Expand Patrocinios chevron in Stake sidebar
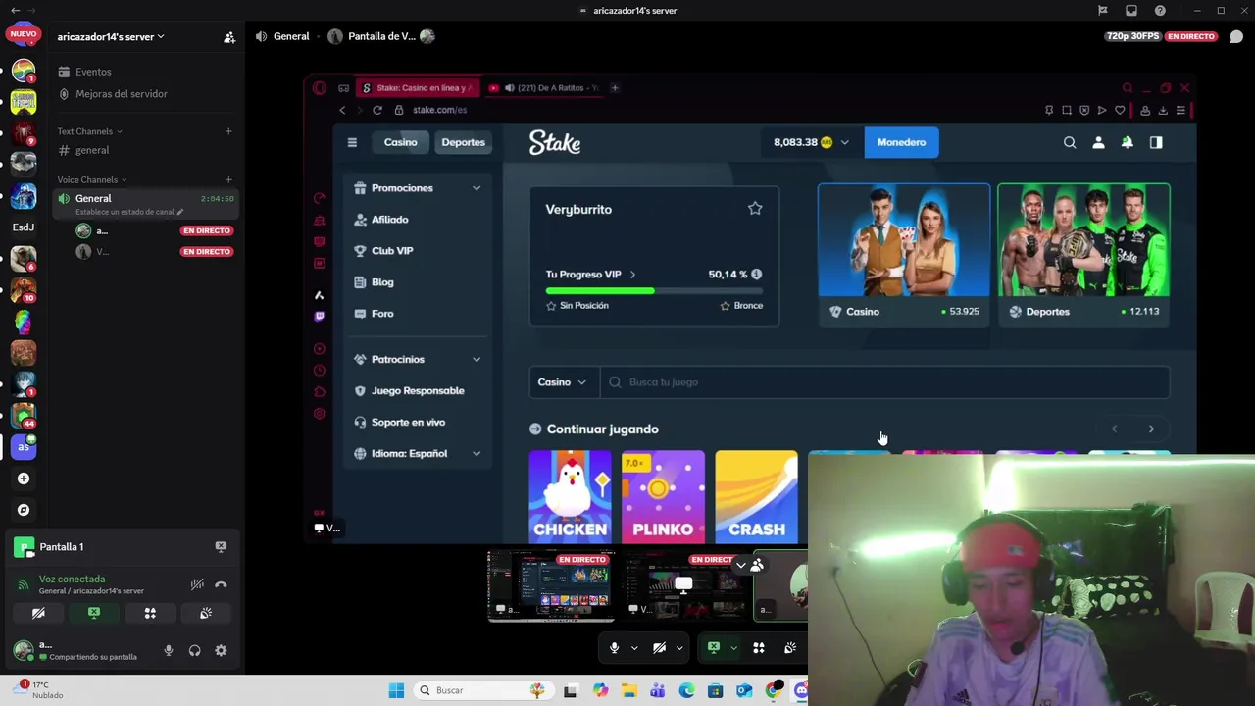Image resolution: width=1255 pixels, height=706 pixels. click(x=477, y=360)
